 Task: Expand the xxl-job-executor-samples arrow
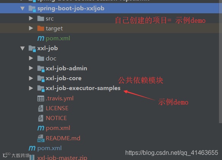click(x=31, y=88)
